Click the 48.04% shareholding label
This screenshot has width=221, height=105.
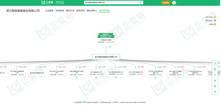[x=160, y=67]
